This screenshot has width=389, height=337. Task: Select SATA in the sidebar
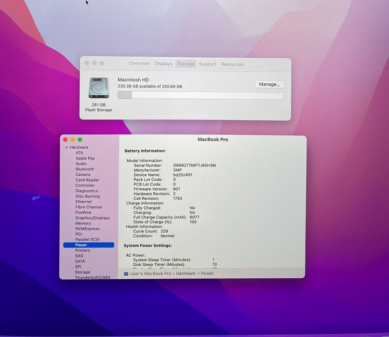(80, 261)
